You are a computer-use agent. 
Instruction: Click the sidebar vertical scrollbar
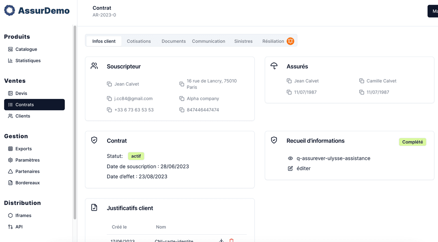tap(75, 121)
